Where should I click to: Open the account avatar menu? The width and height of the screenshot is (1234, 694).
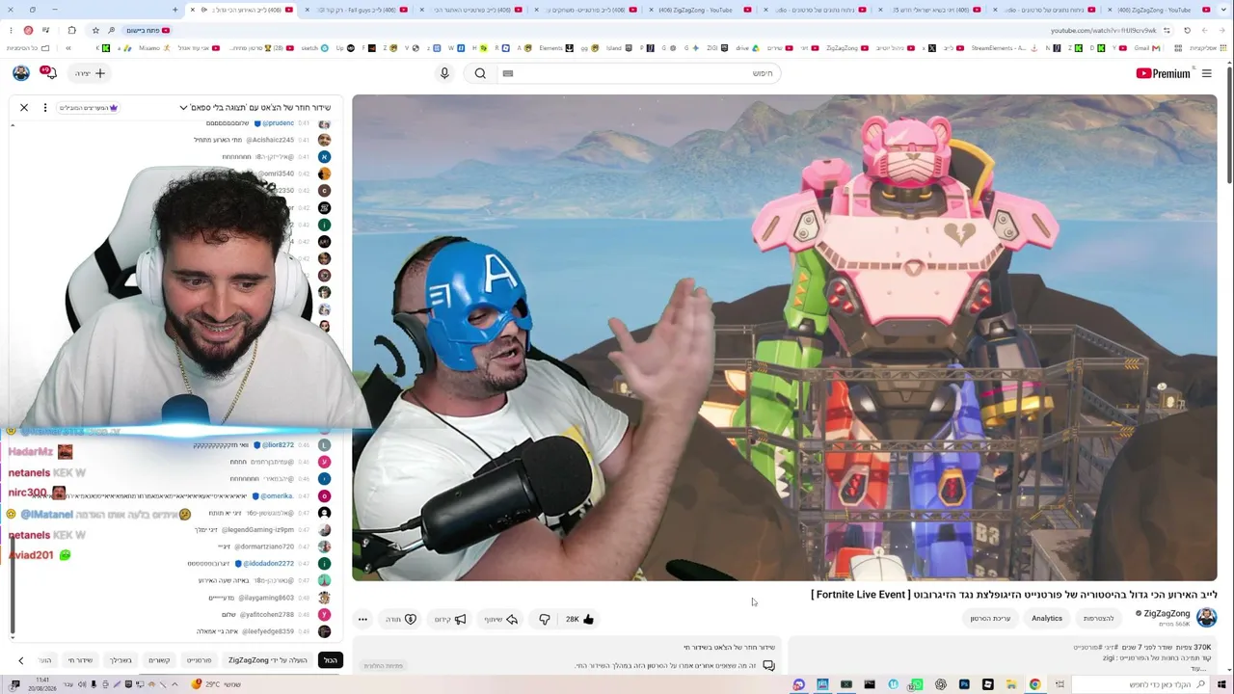[20, 72]
